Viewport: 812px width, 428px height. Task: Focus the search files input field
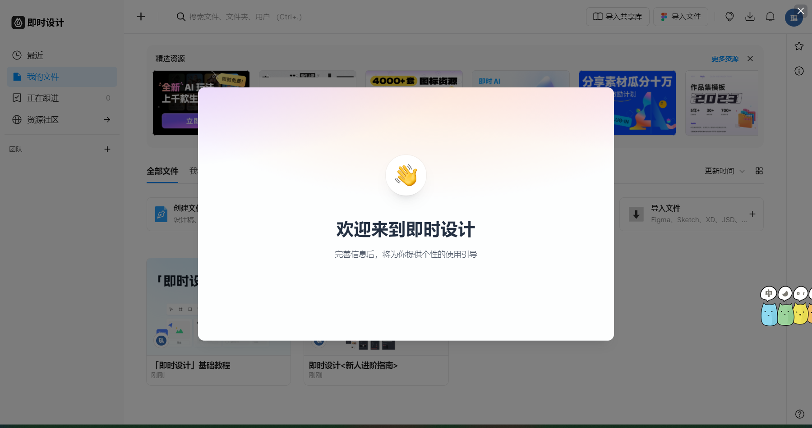[246, 17]
